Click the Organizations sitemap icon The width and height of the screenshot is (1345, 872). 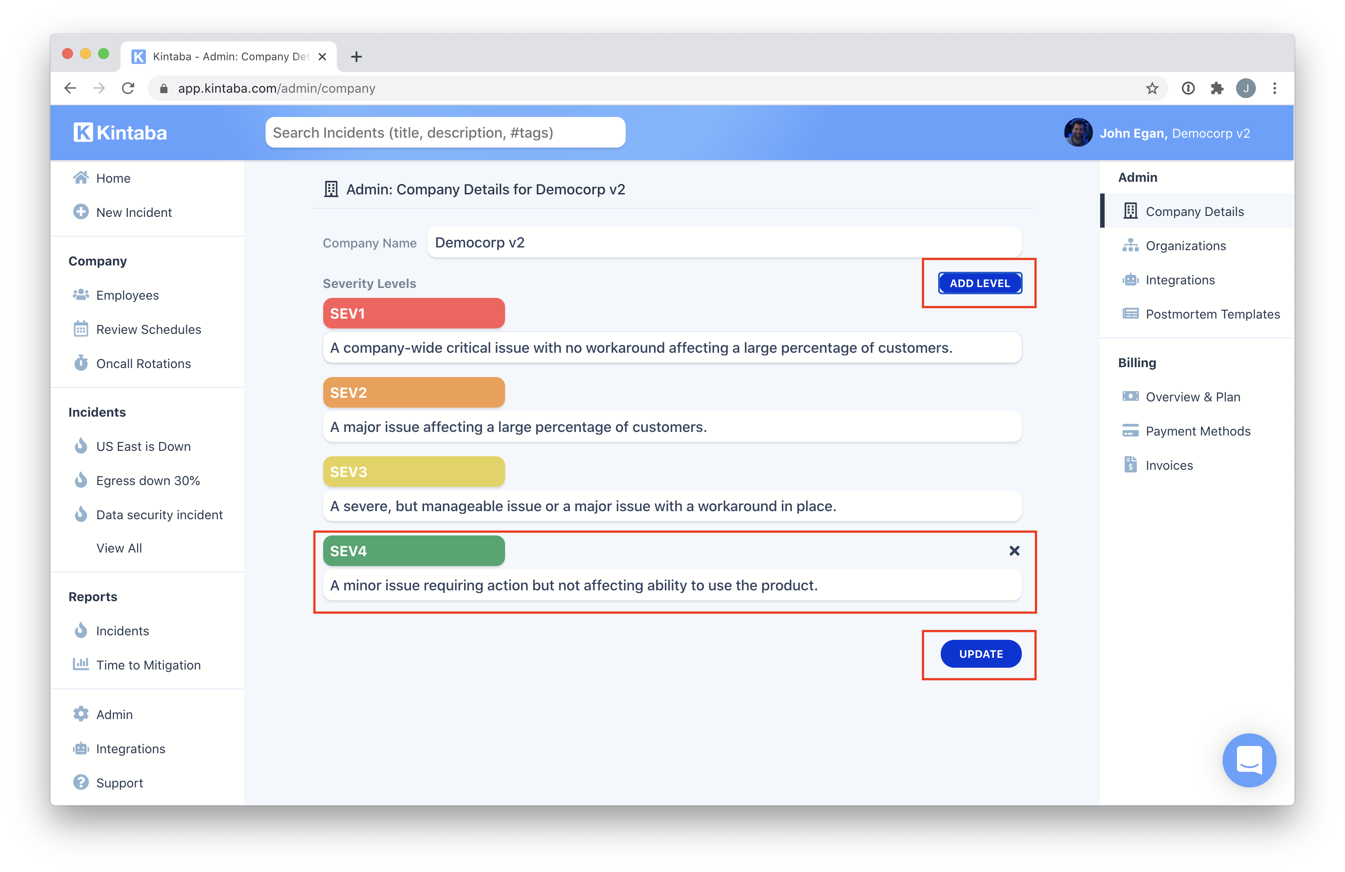click(1130, 246)
